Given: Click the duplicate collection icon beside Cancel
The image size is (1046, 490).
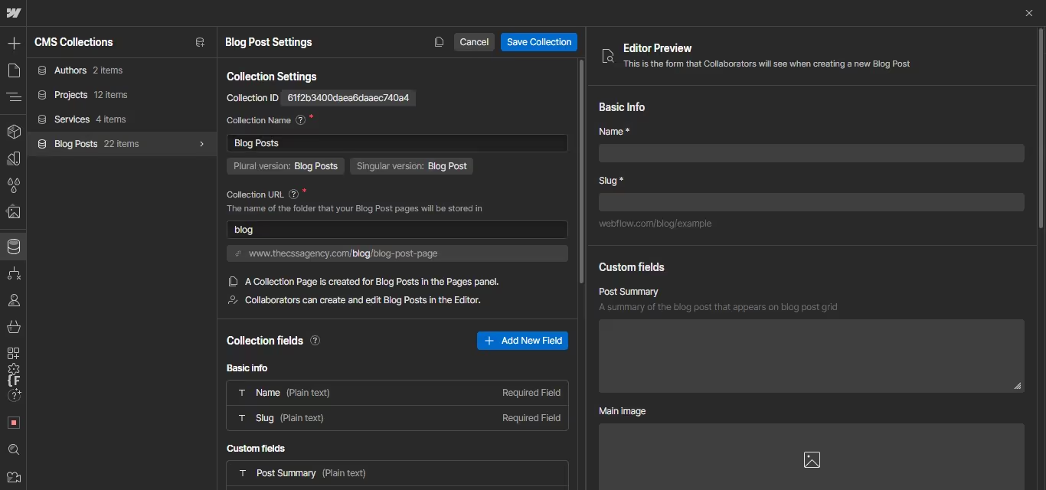Looking at the screenshot, I should [x=439, y=42].
